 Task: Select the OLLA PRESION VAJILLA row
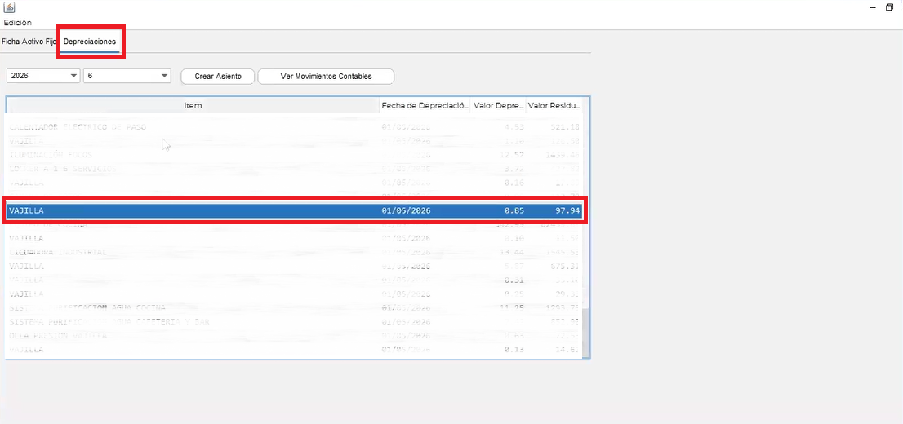click(x=294, y=335)
